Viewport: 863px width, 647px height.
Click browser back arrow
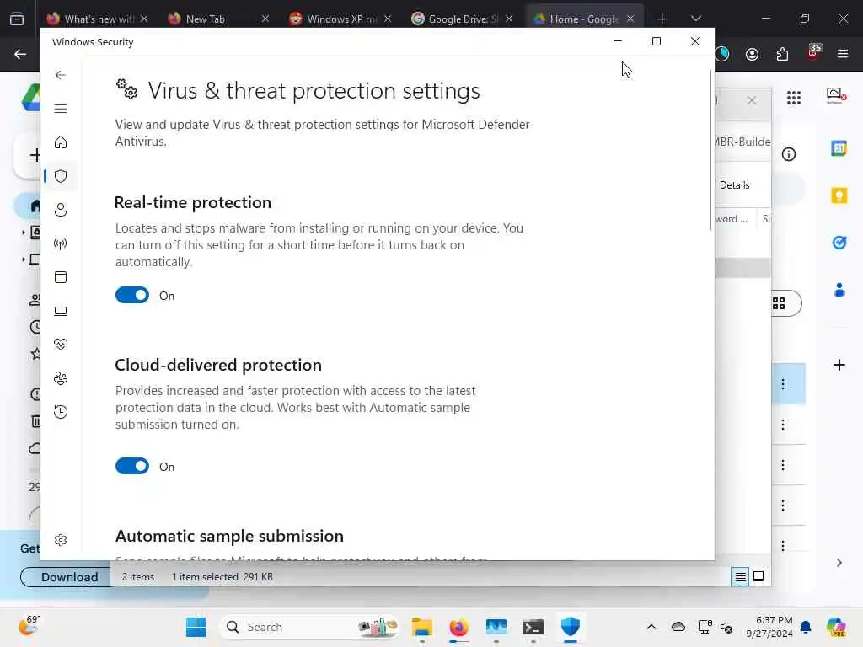click(20, 54)
